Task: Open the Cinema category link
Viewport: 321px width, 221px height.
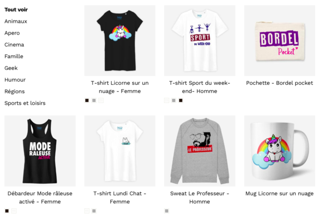Action: (14, 44)
